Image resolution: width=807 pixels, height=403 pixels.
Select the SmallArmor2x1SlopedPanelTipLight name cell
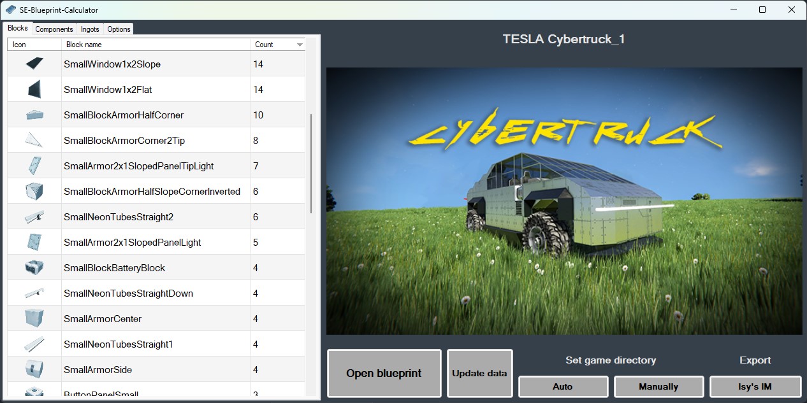pos(156,166)
